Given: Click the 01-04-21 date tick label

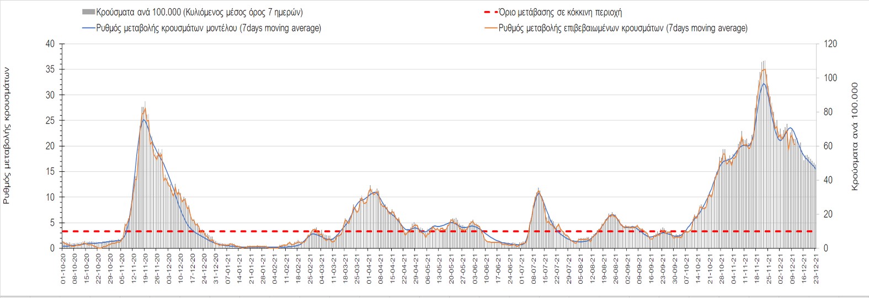Looking at the screenshot, I should coord(369,269).
